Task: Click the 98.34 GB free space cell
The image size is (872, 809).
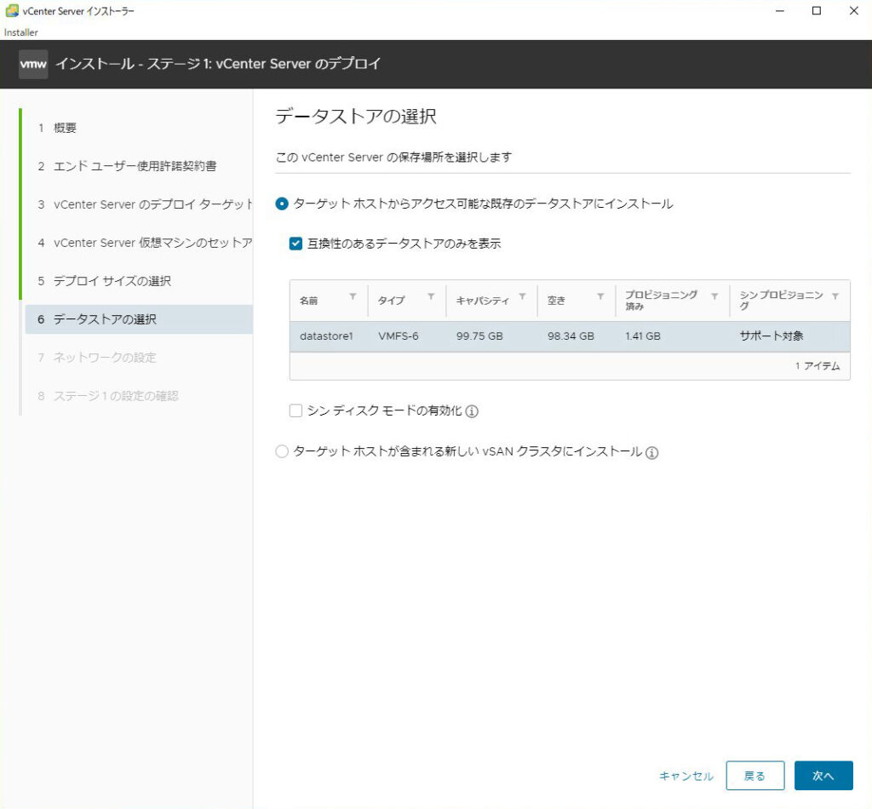Action: tap(571, 336)
